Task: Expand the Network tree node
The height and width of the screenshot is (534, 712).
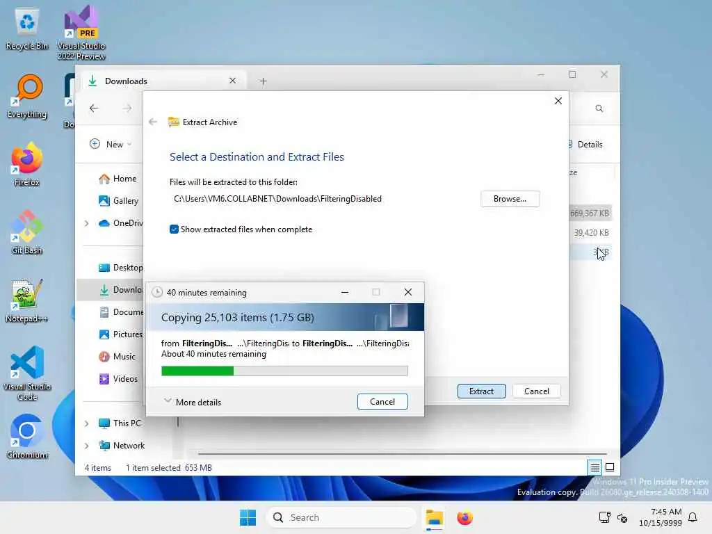Action: pyautogui.click(x=86, y=446)
